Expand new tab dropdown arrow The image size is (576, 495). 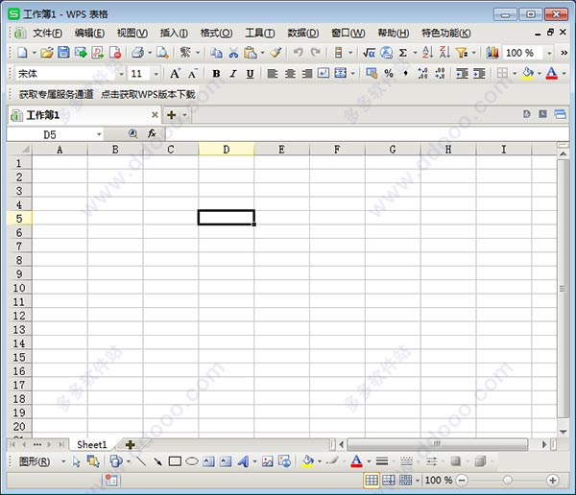point(184,115)
